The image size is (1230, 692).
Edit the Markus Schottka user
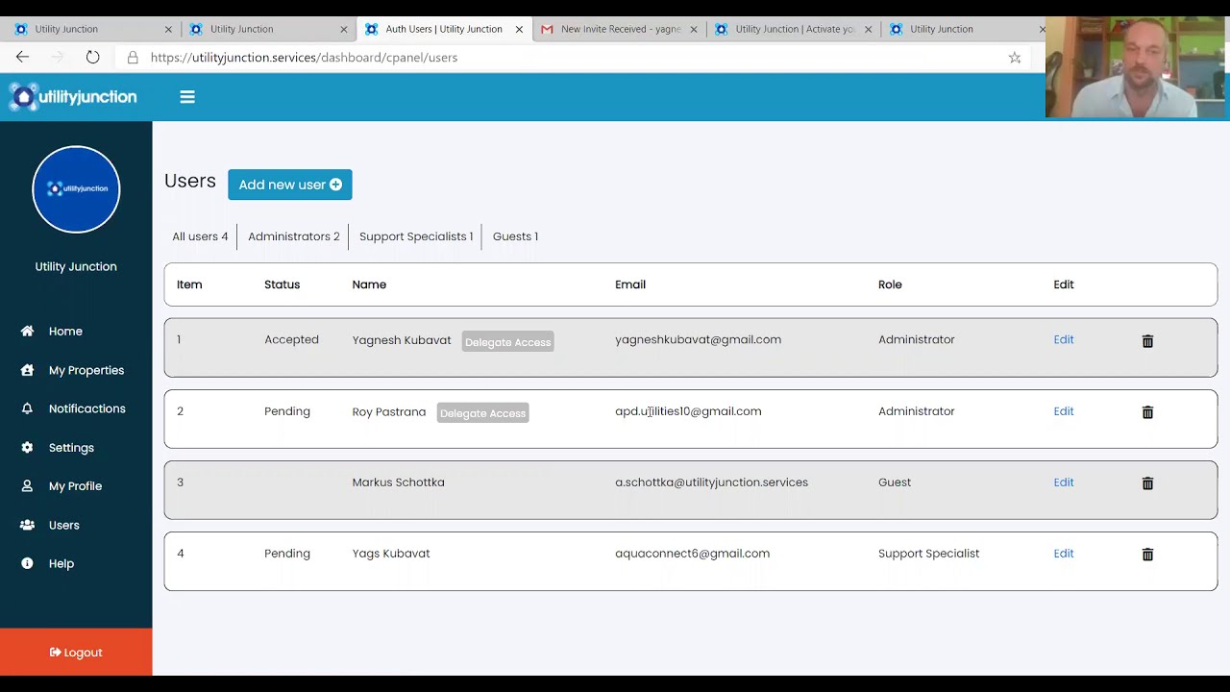[x=1064, y=482]
